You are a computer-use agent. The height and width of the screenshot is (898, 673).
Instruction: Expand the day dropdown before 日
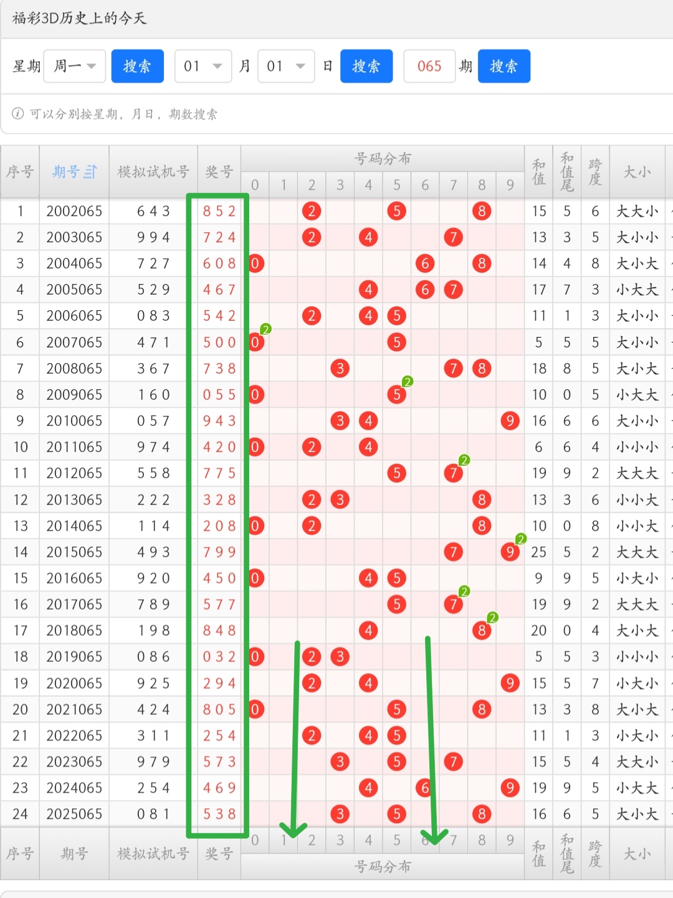(x=286, y=66)
